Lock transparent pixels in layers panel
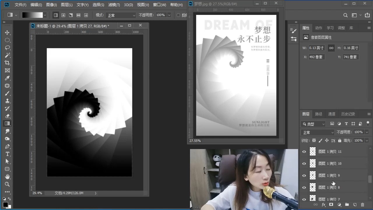Image resolution: width=373 pixels, height=210 pixels. (314, 141)
